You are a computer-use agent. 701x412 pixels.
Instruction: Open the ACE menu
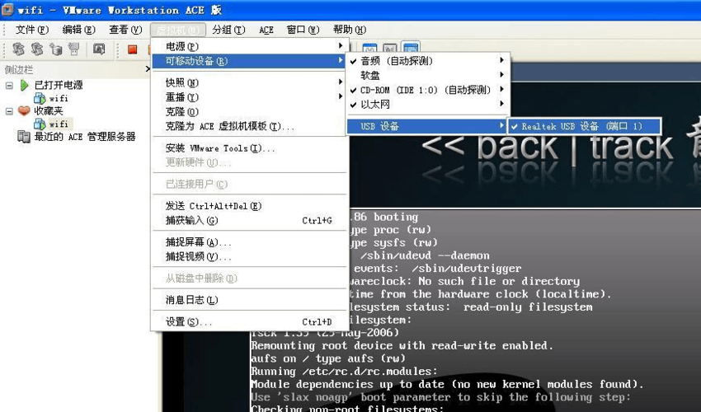[266, 30]
